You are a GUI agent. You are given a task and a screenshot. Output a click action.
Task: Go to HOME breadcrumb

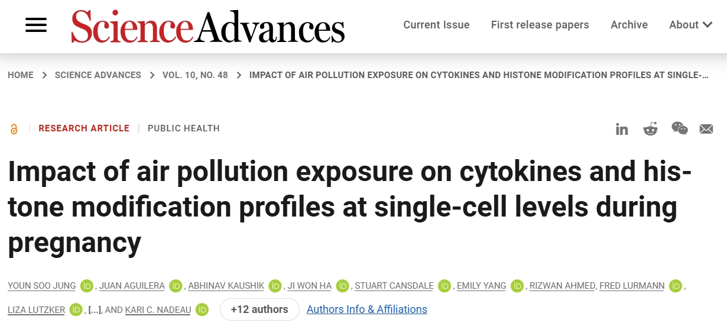coord(21,75)
